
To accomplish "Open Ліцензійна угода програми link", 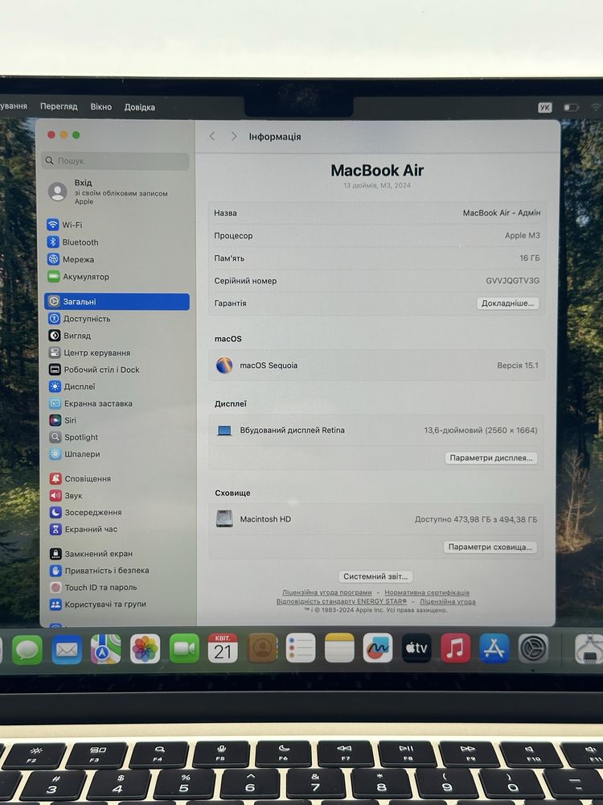I will coord(326,592).
